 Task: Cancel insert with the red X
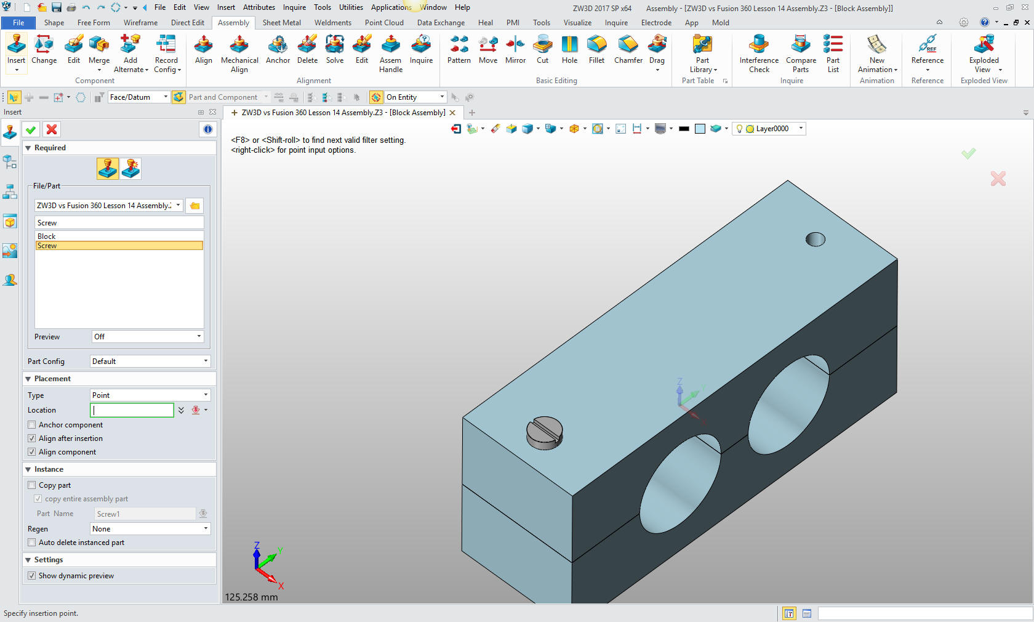(x=52, y=129)
